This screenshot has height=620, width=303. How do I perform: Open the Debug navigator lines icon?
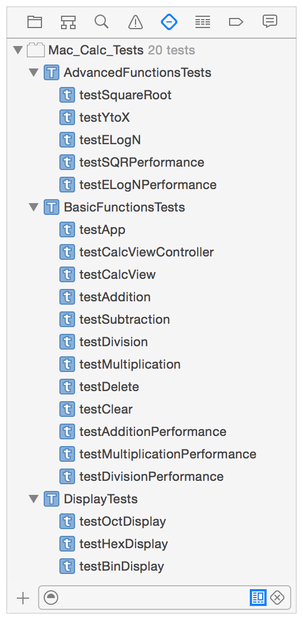click(x=203, y=22)
